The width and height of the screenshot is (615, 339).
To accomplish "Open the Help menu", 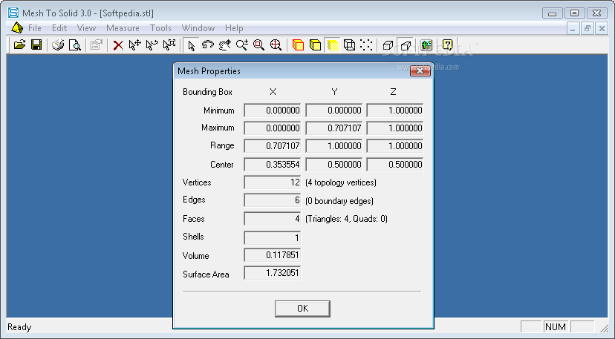I will click(234, 28).
